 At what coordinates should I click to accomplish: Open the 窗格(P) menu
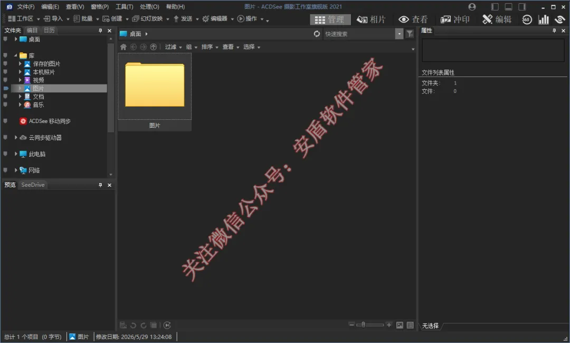tap(100, 6)
